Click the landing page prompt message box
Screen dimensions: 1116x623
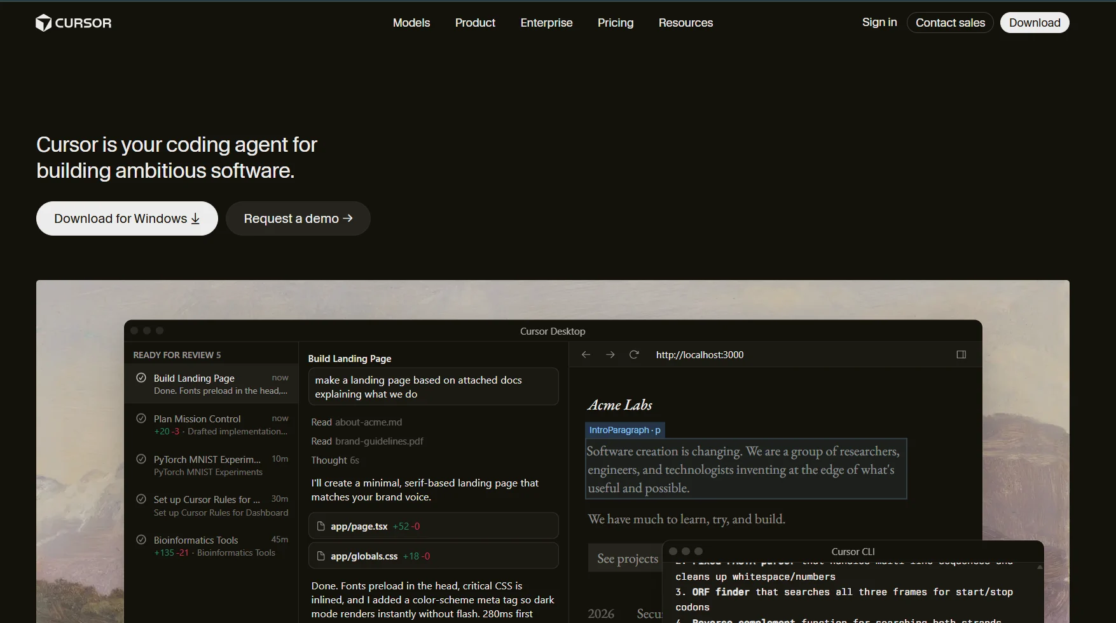tap(433, 387)
